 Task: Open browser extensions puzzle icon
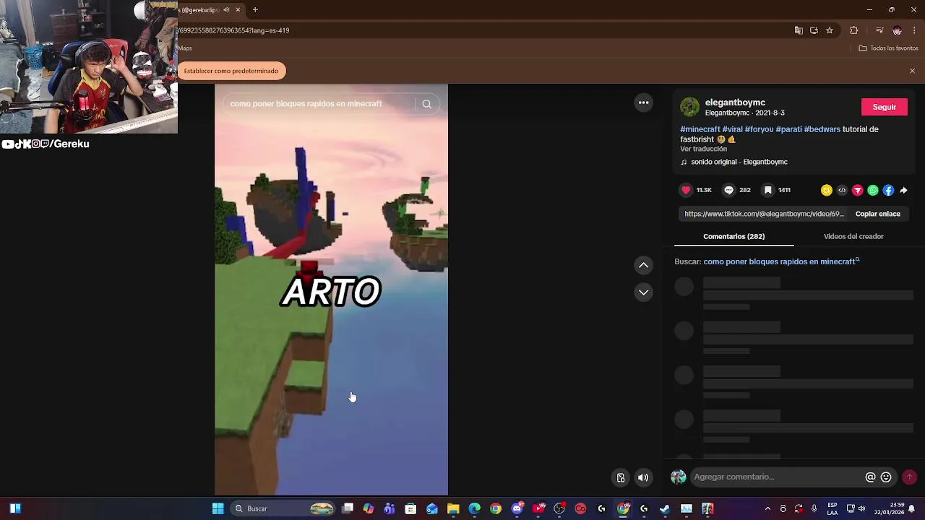tap(854, 30)
